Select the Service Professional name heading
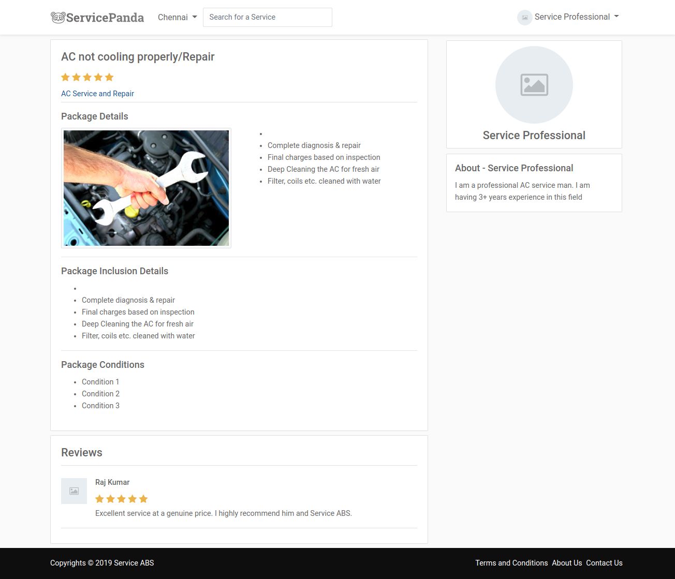The height and width of the screenshot is (579, 675). point(534,135)
